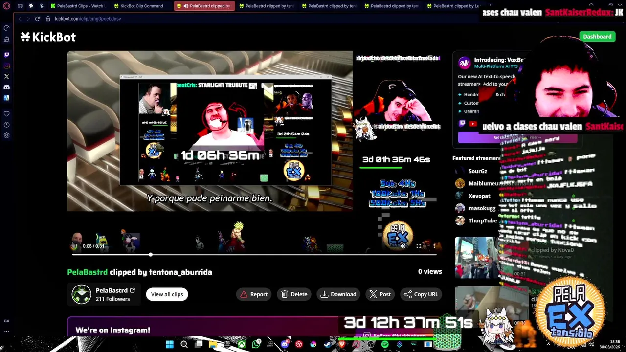Open bookmarks heart in Opera sidebar

point(6,113)
